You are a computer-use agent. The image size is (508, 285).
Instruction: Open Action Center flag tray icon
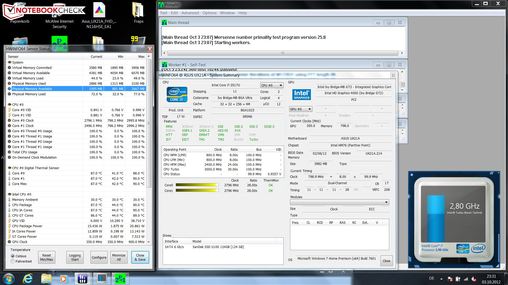450,279
